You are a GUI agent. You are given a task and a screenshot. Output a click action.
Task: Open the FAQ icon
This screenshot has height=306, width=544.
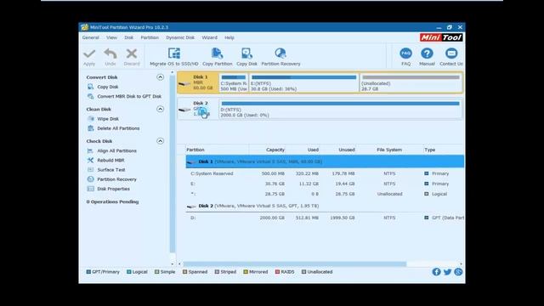405,54
